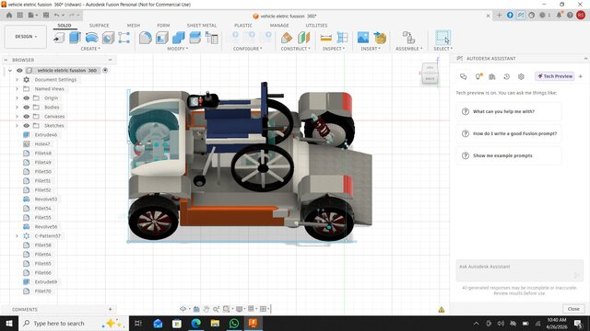
Task: Select the Extrude tool in Create
Action: pyautogui.click(x=75, y=38)
